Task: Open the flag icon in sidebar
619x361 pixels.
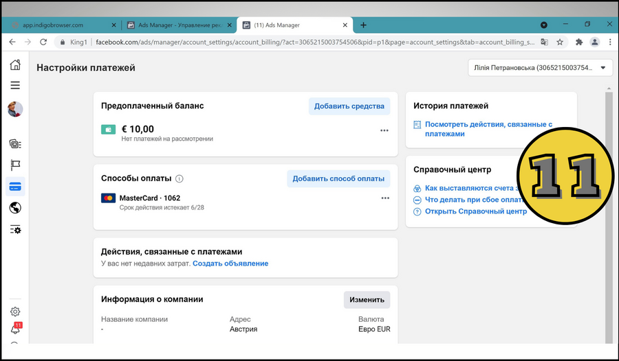Action: [15, 165]
